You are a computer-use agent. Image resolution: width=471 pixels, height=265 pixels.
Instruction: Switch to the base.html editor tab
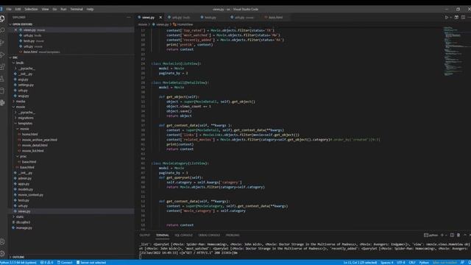275,18
